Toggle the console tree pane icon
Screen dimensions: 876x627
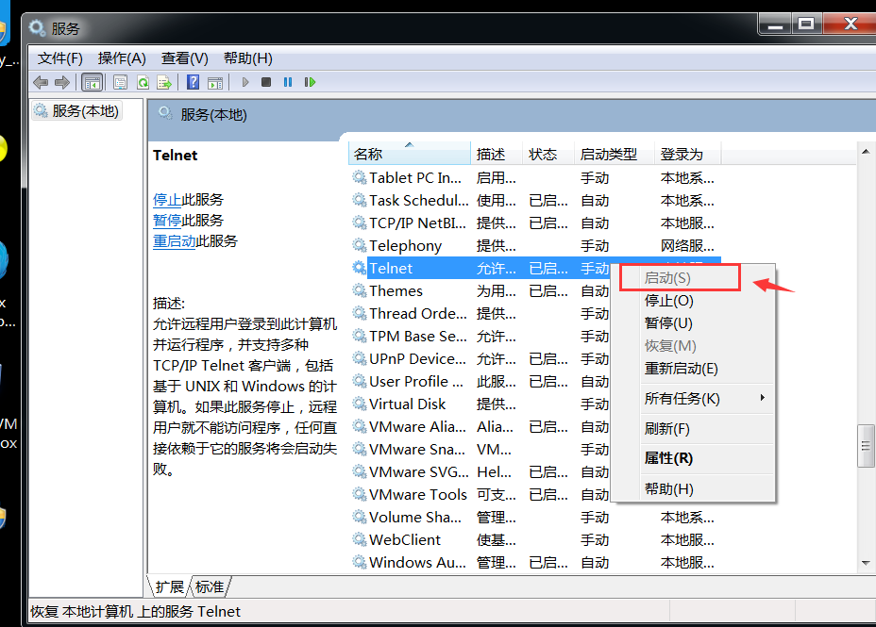tap(92, 82)
